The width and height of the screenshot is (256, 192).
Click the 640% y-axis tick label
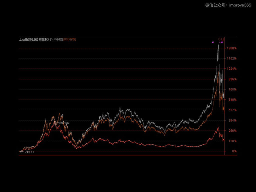232,100
